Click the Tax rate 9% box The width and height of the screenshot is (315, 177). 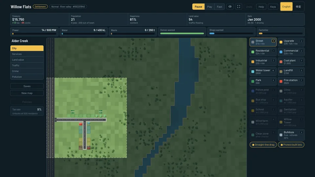(x=27, y=111)
